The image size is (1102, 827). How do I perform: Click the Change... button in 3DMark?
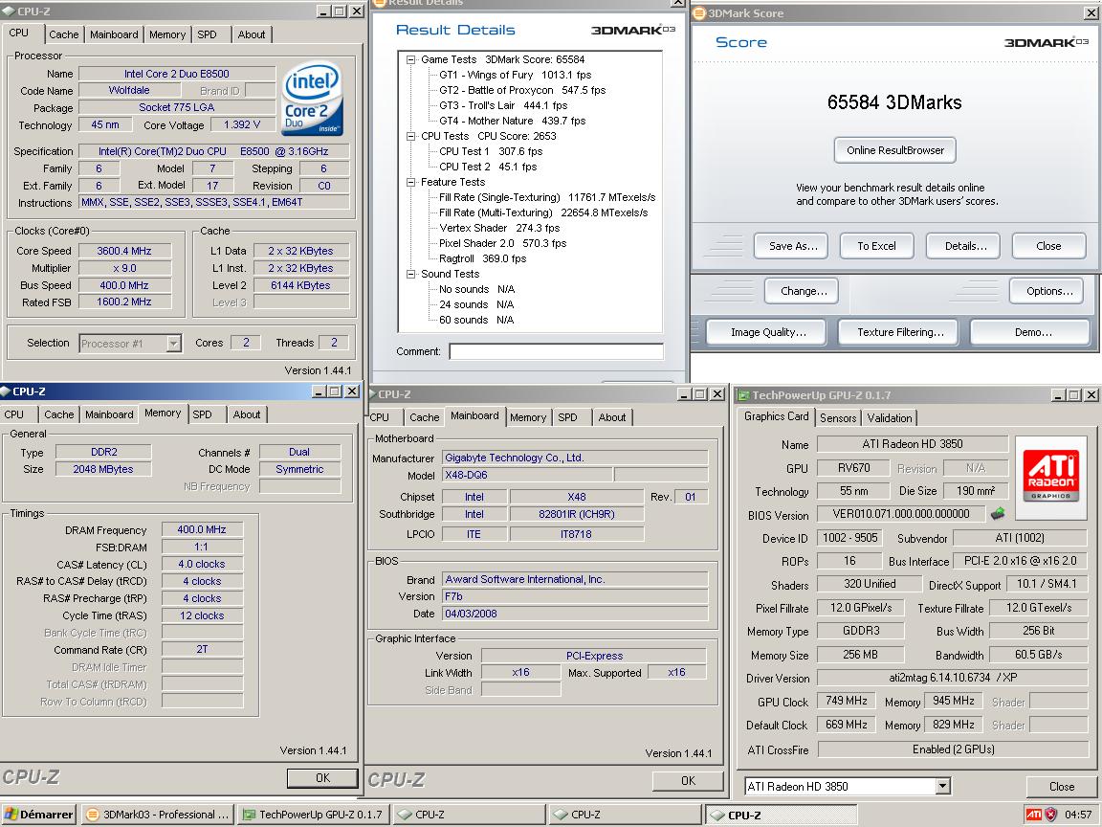coord(804,291)
